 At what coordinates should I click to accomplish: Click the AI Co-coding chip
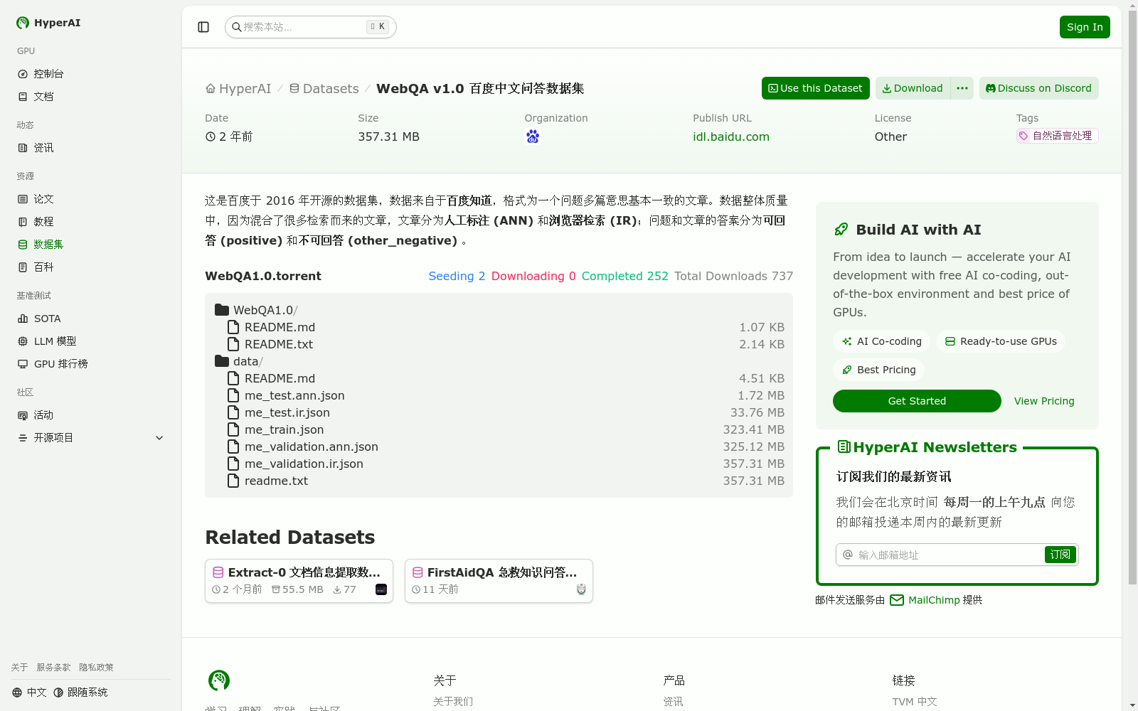coord(881,341)
